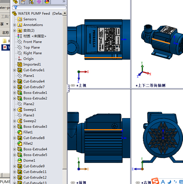Select the Sweep1 icon
The height and width of the screenshot is (184, 183).
(19, 110)
